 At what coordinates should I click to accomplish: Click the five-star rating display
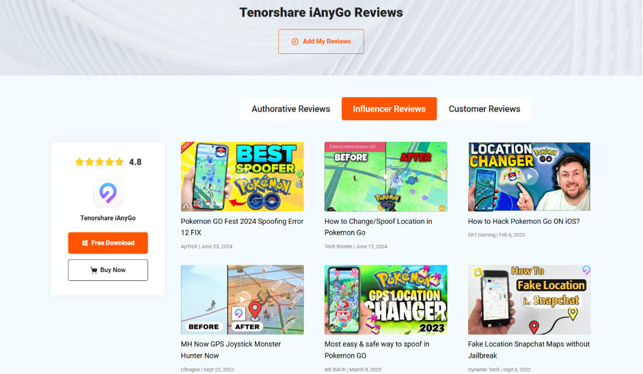click(99, 162)
